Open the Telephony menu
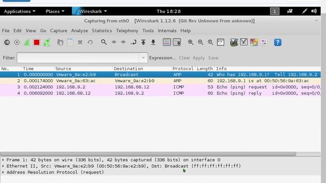This screenshot has width=326, height=183. pos(127,30)
